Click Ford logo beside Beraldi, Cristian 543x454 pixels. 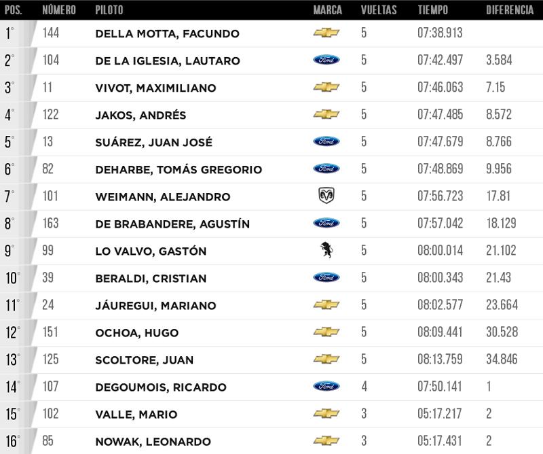tap(326, 277)
